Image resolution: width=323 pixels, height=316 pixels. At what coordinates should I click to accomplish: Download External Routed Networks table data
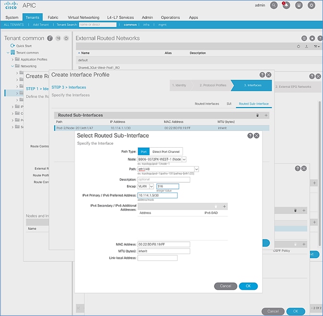307,46
